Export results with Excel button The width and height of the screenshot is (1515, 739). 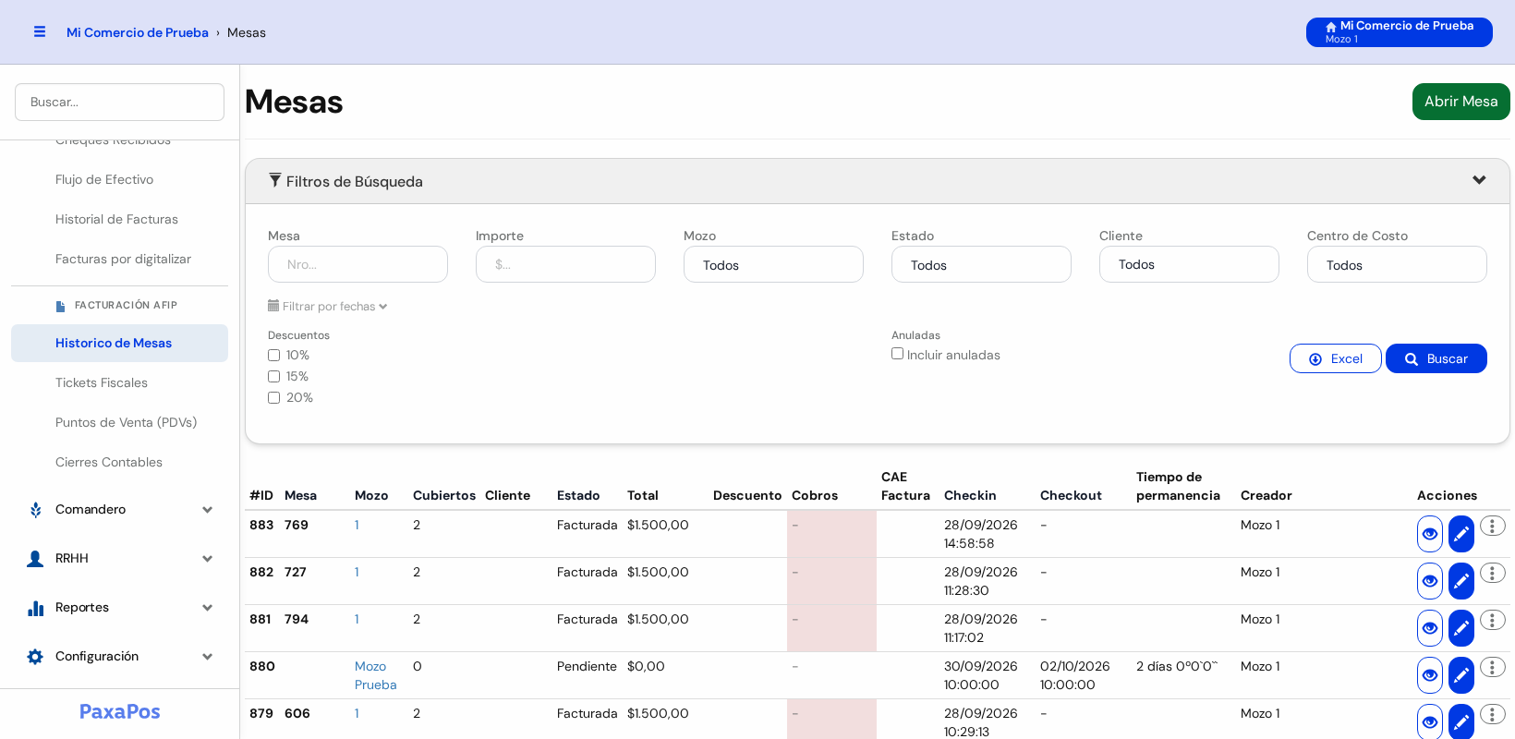(1335, 358)
